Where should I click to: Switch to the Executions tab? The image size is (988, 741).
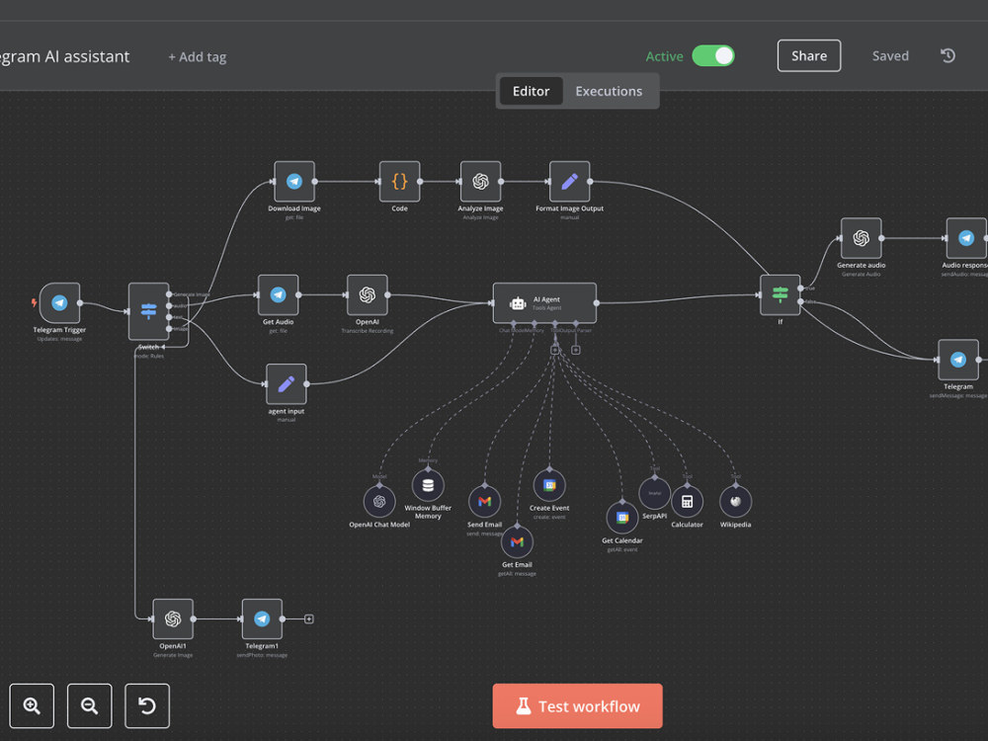coord(609,91)
